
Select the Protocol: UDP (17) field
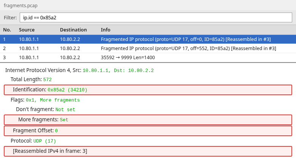(33, 141)
